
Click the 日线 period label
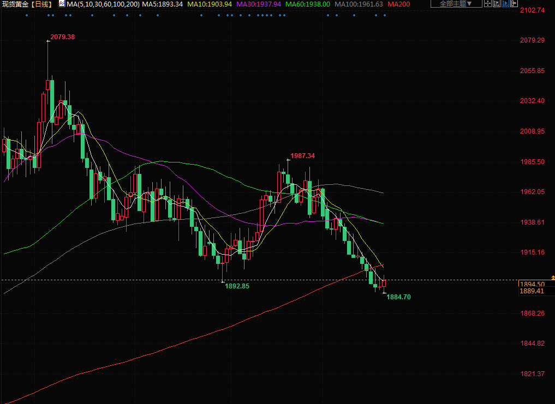click(43, 4)
